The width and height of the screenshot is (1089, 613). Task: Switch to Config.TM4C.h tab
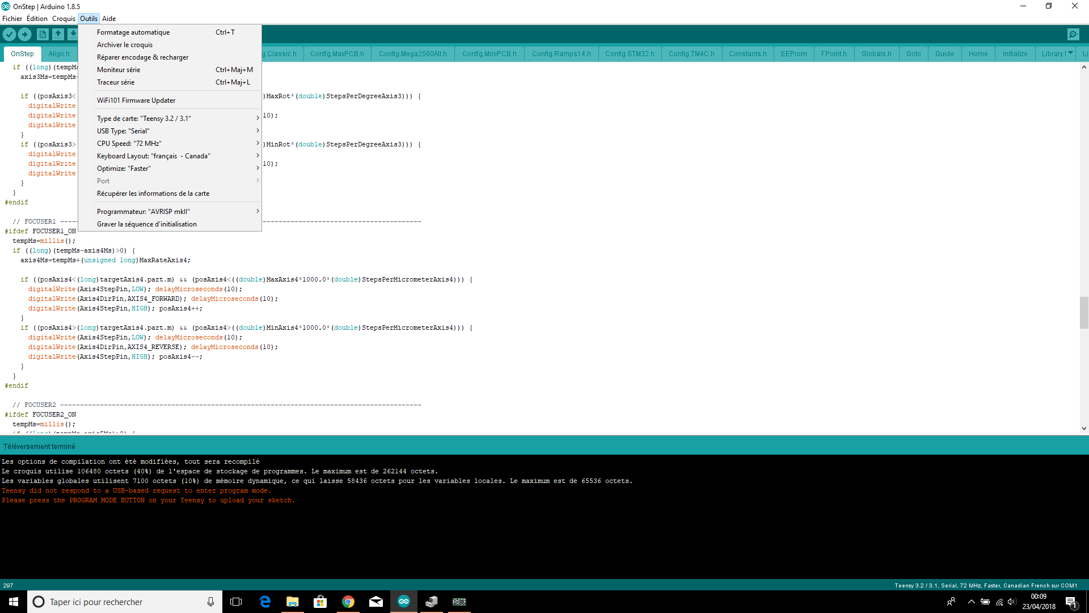(691, 54)
